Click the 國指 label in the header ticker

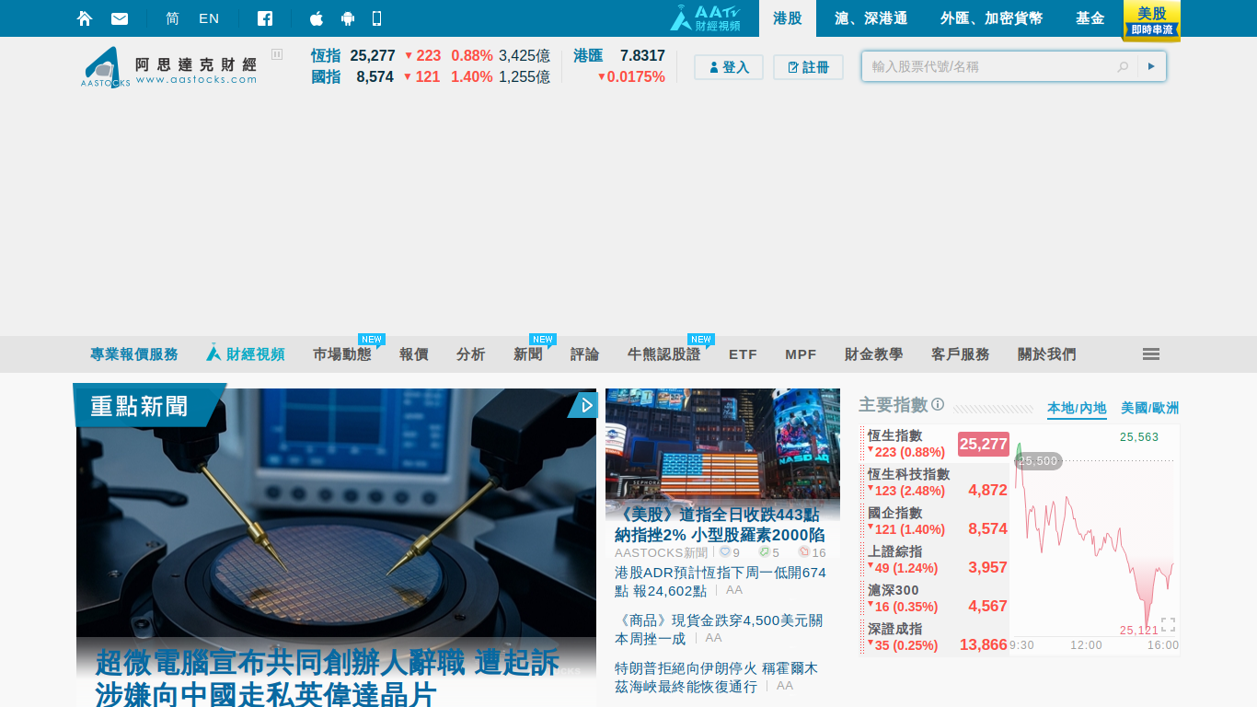326,76
